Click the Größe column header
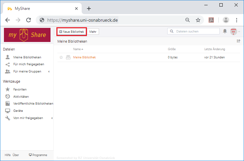The width and height of the screenshot is (244, 161). (172, 49)
